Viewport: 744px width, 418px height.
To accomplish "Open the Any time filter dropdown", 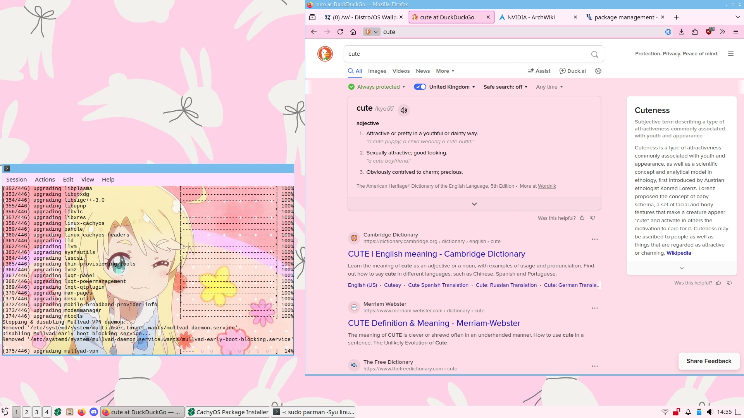I will pyautogui.click(x=549, y=87).
